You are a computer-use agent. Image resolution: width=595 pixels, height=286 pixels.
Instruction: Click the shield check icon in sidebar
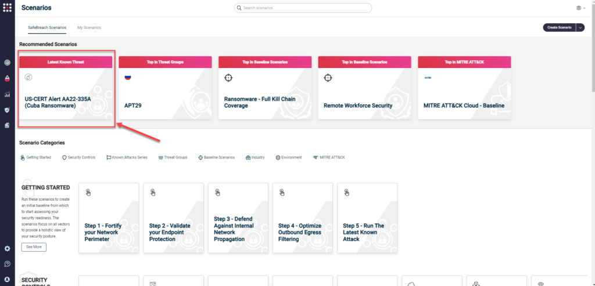(x=7, y=110)
